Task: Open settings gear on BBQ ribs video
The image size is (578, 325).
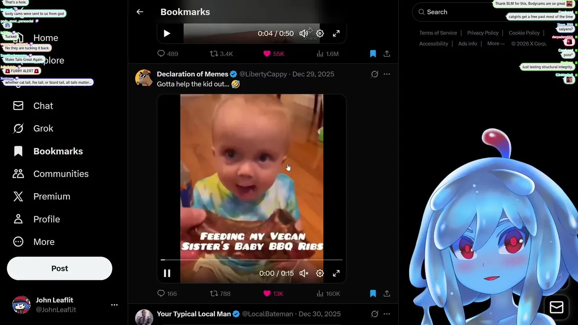Action: [x=320, y=273]
